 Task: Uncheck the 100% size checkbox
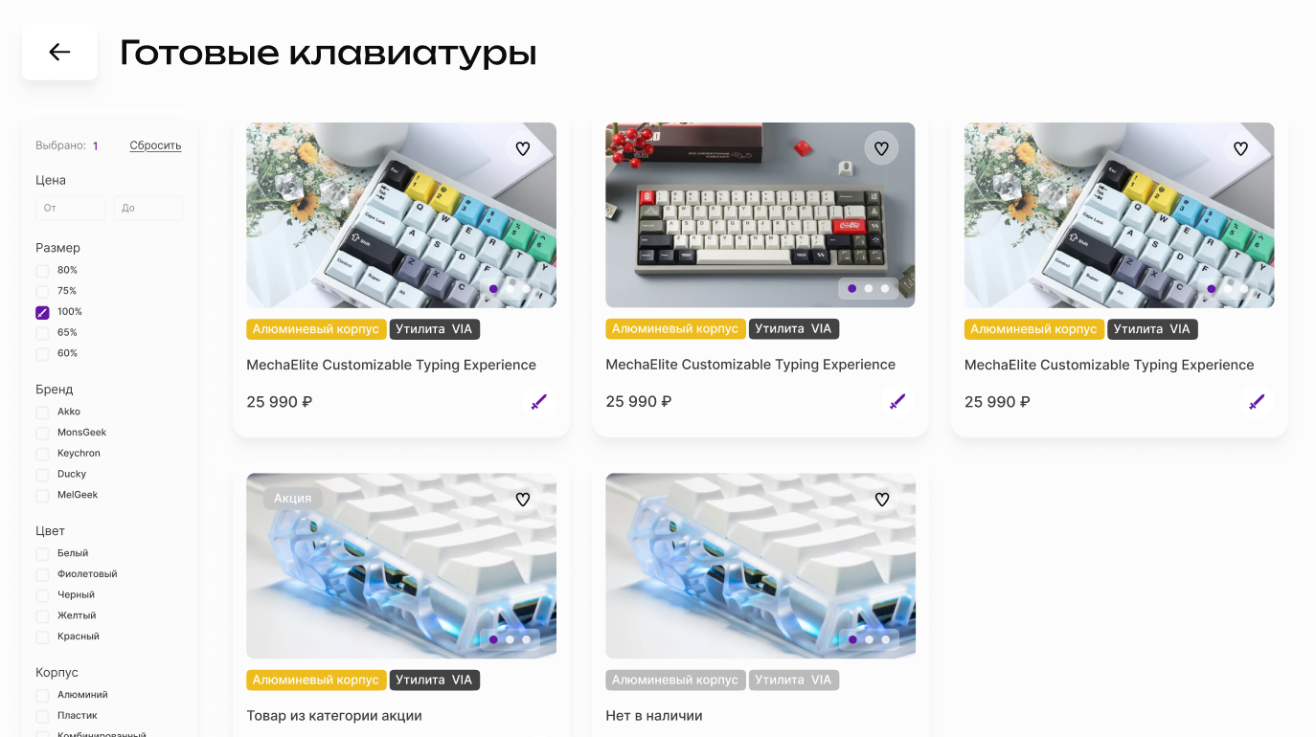pyautogui.click(x=42, y=312)
